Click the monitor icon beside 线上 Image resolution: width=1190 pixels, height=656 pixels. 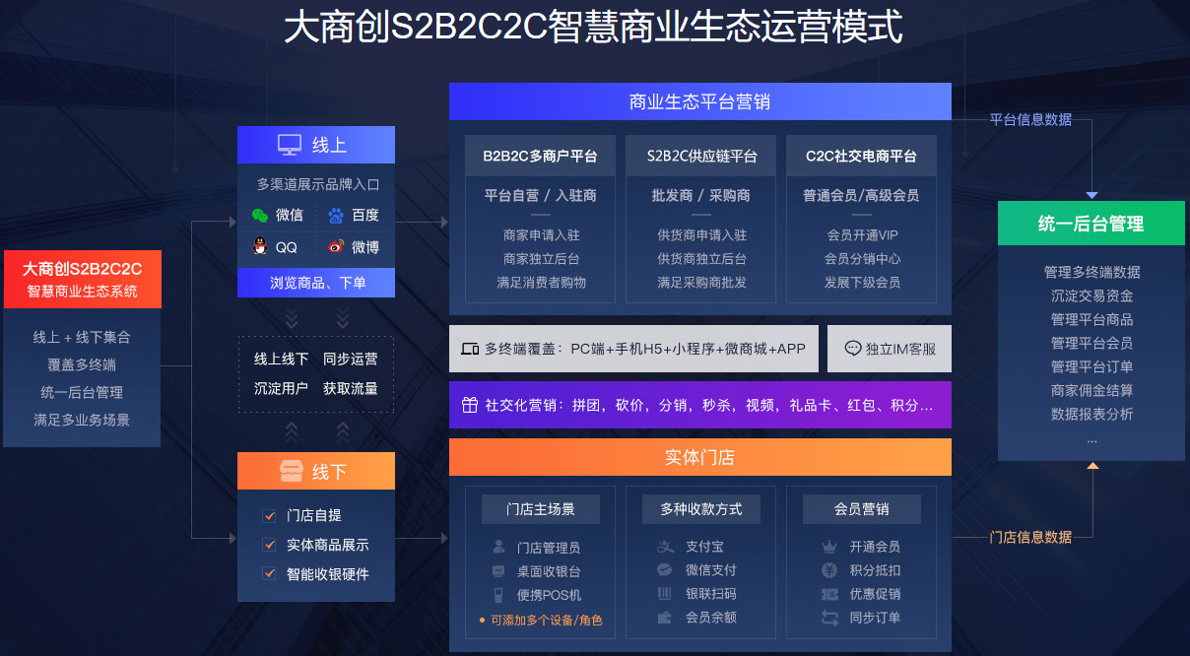[x=289, y=145]
